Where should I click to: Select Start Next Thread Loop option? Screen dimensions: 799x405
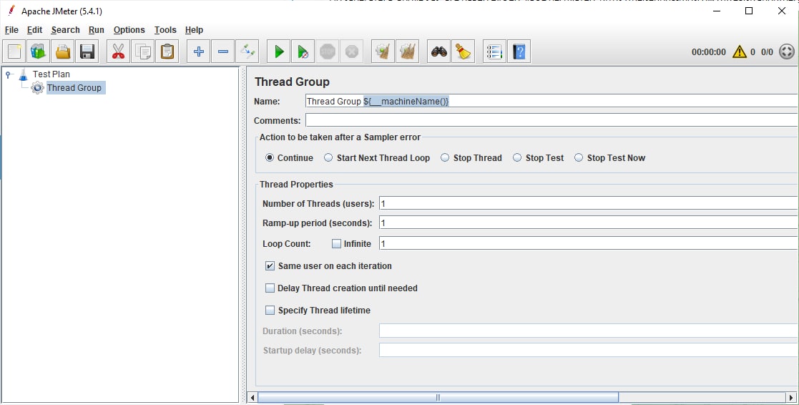click(328, 158)
